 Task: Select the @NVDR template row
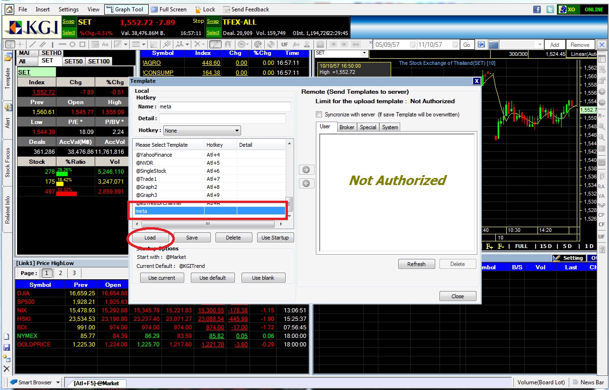[x=210, y=163]
